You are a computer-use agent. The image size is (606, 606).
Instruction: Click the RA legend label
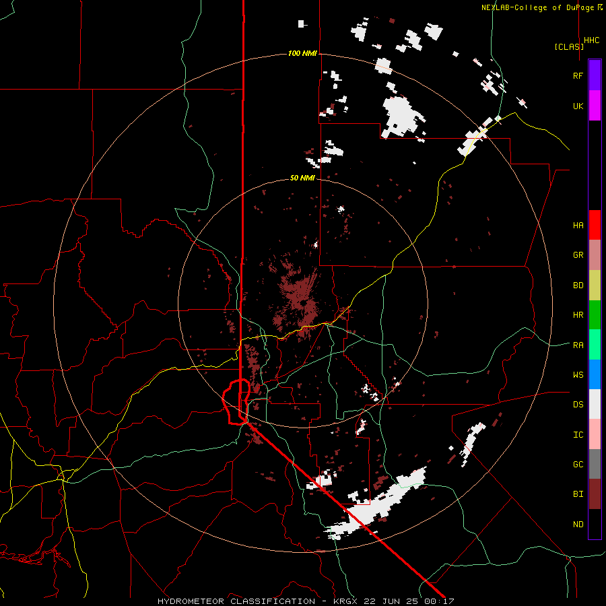578,345
